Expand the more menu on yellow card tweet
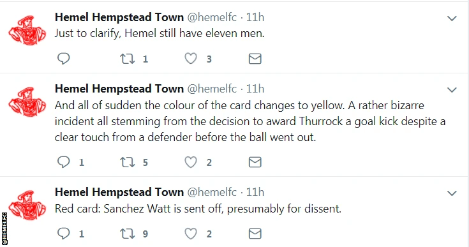This screenshot has height=247, width=469. coord(452,90)
